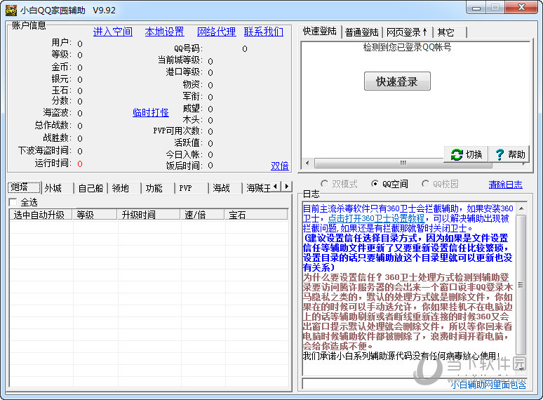Sort by 升级时间 column header
This screenshot has height=400, width=543.
pyautogui.click(x=149, y=215)
